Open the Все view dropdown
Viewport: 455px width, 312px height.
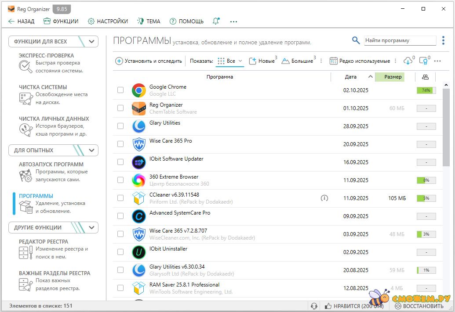coord(230,61)
